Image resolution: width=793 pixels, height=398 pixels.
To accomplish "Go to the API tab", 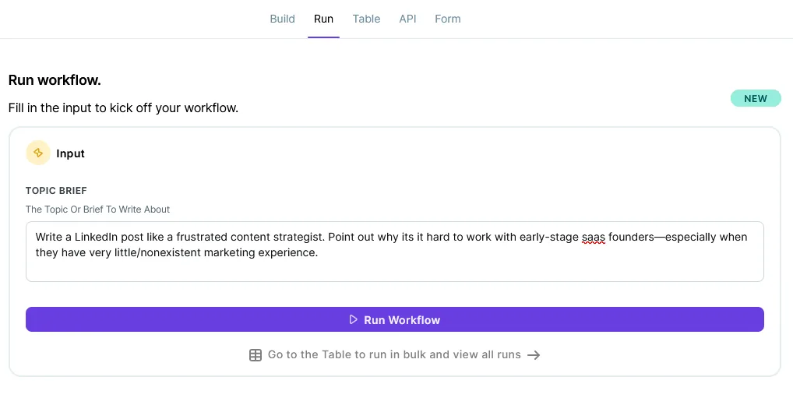I will tap(407, 19).
